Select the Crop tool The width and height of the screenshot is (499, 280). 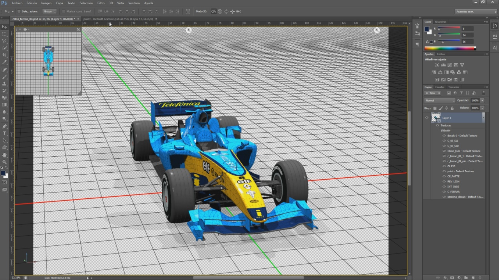coord(5,55)
